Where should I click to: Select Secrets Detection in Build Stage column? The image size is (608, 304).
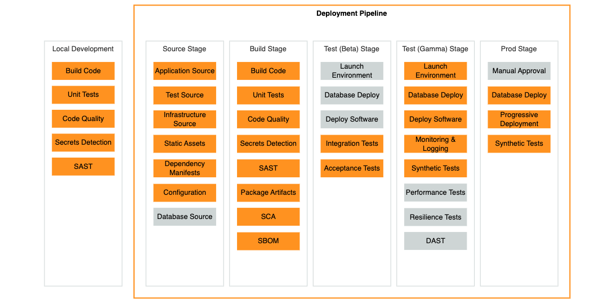(x=269, y=144)
